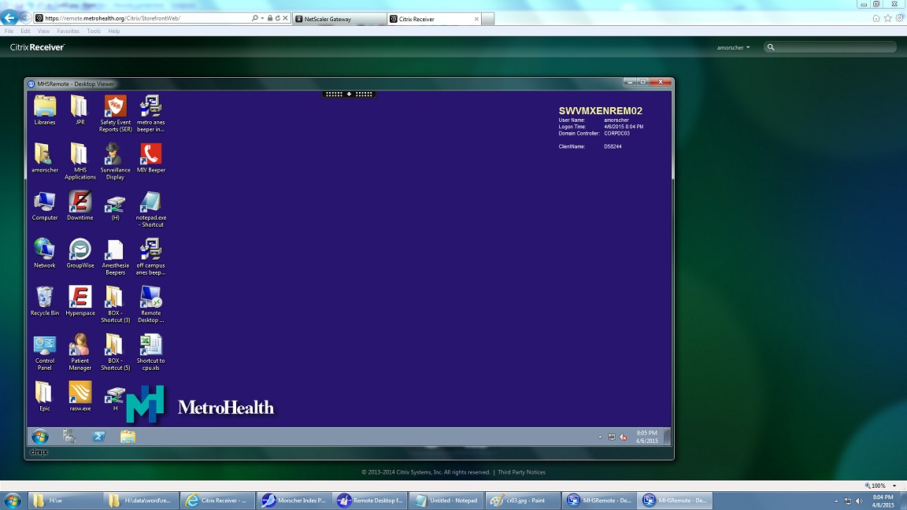Open off campus anes beeper shortcut
The height and width of the screenshot is (510, 907).
(x=150, y=257)
